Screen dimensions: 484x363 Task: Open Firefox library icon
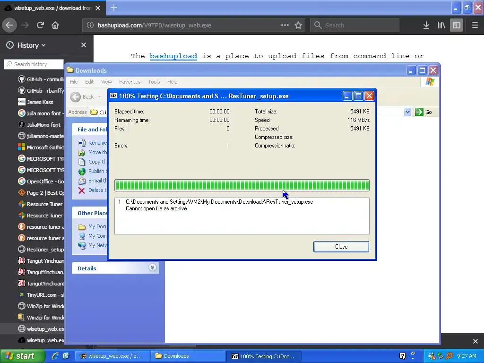[441, 25]
